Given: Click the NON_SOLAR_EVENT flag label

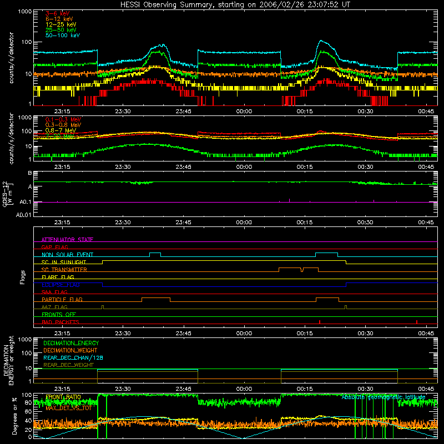Looking at the screenshot, I should tap(67, 255).
